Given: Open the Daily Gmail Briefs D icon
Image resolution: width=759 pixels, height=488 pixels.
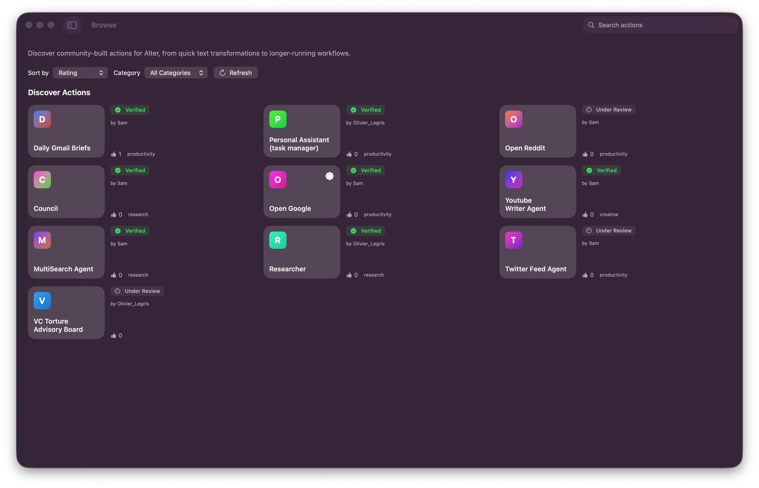Looking at the screenshot, I should coord(42,119).
